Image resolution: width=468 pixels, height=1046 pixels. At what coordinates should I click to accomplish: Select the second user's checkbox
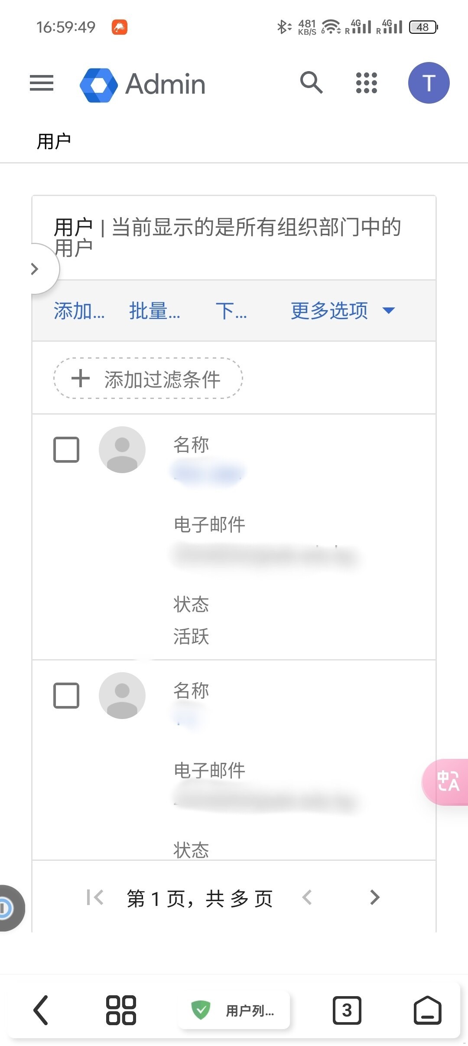66,695
